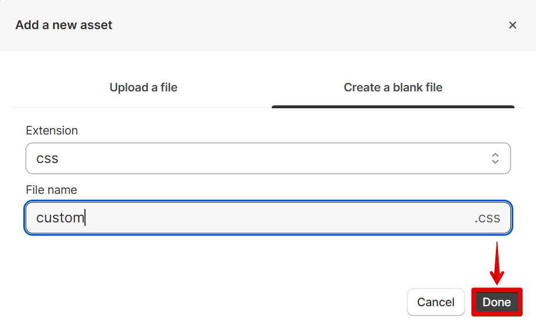Click the Add a new asset heading
This screenshot has width=536, height=326.
point(64,25)
